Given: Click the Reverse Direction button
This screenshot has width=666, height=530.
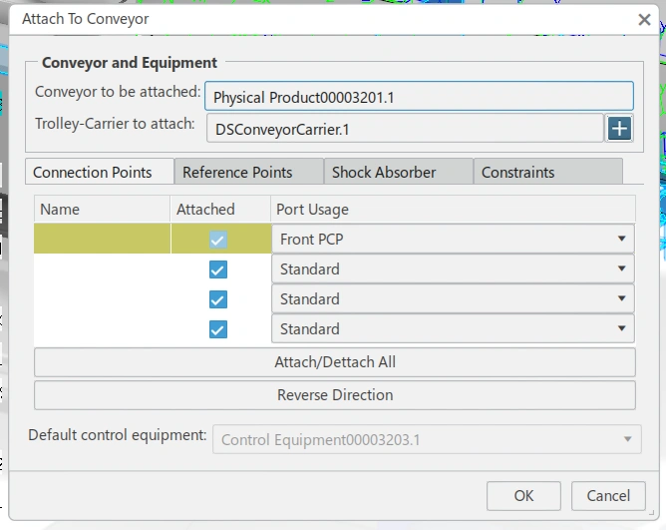Looking at the screenshot, I should [334, 395].
